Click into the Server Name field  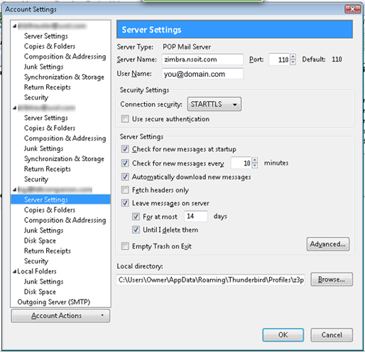click(x=202, y=59)
